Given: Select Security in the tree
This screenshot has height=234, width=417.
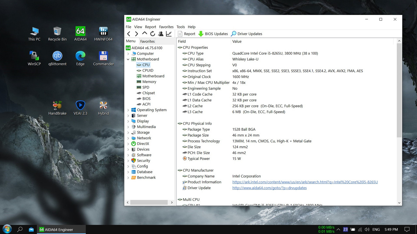Looking at the screenshot, I should [x=143, y=161].
